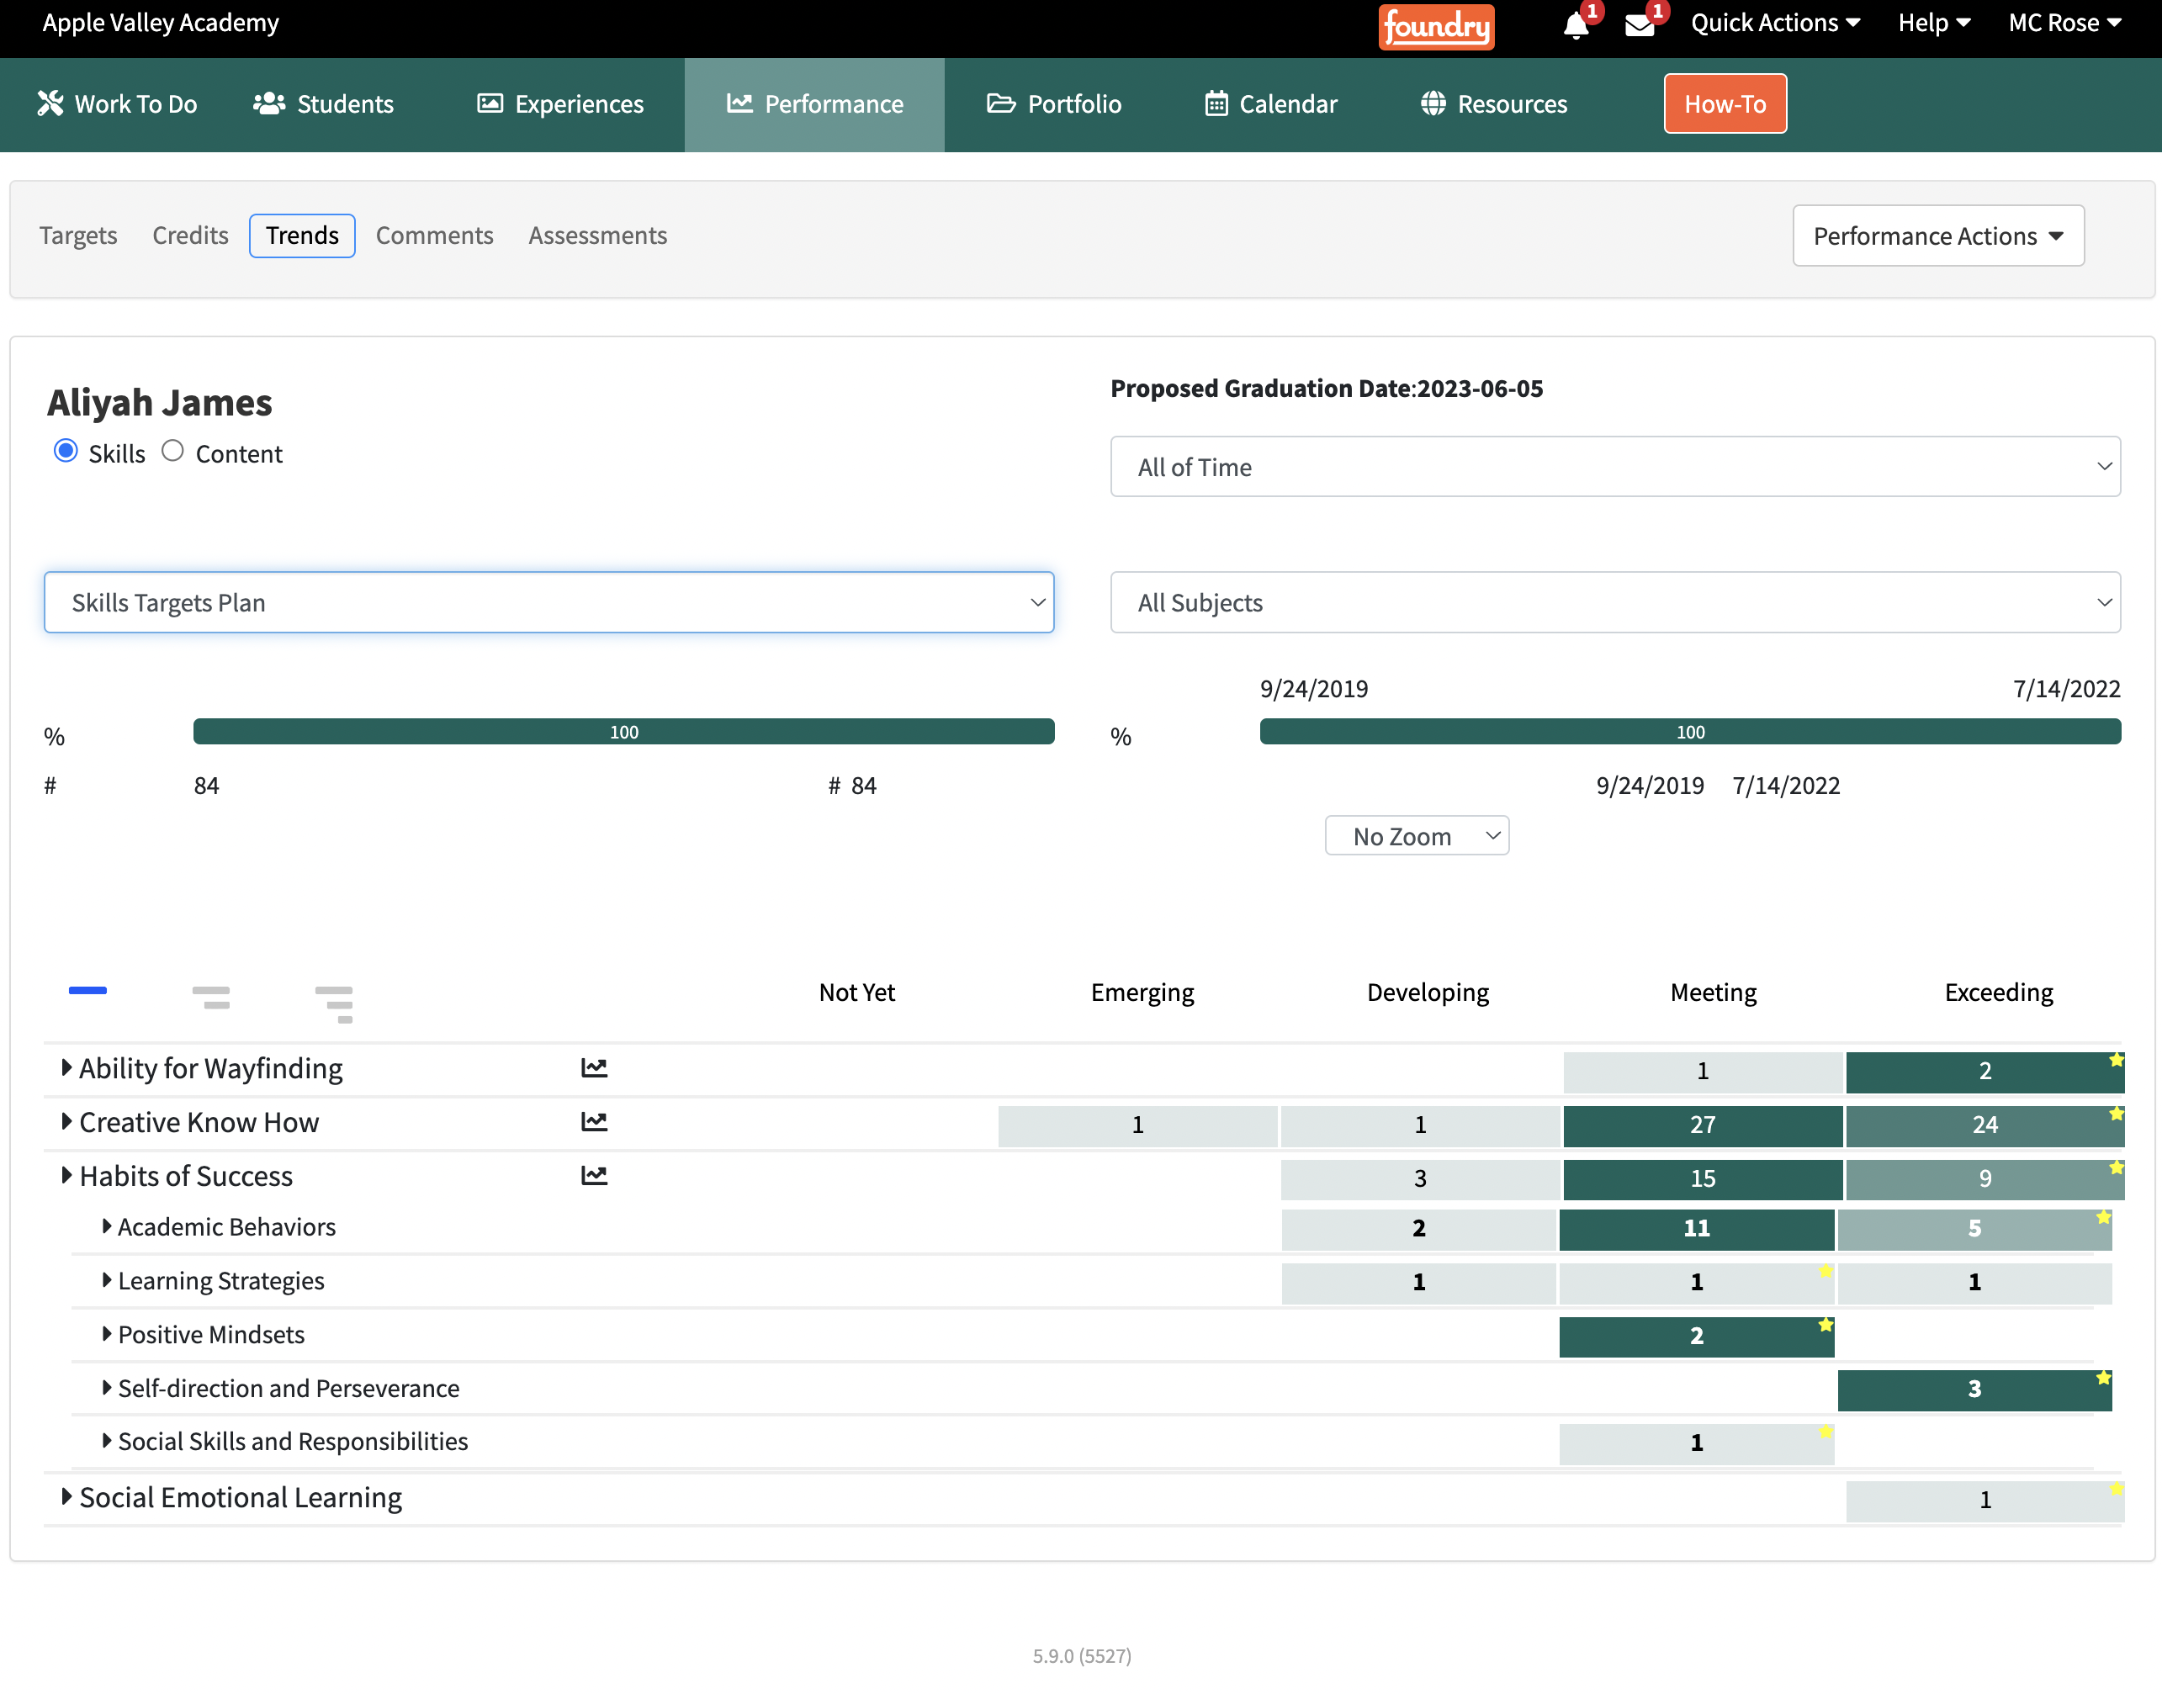Switch to the Targets tab
Viewport: 2162px width, 1694px height.
point(78,235)
